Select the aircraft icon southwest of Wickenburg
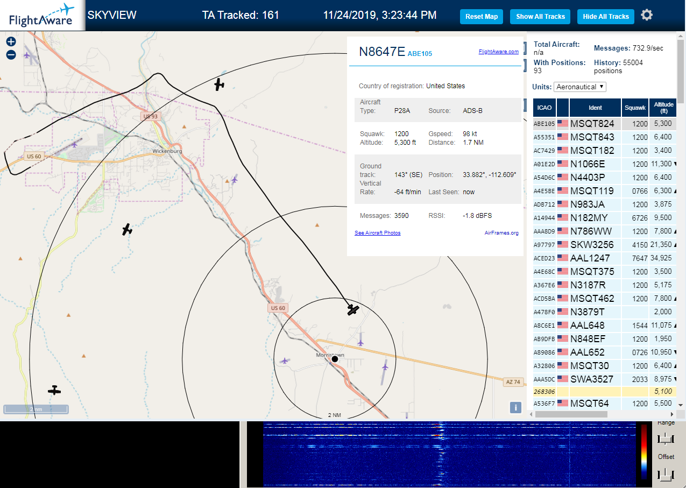 [127, 230]
